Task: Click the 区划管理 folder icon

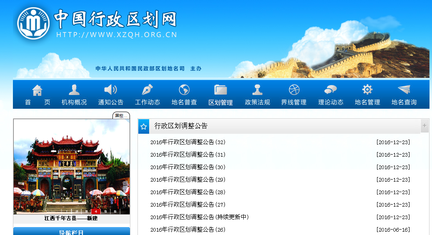Action: pos(220,90)
